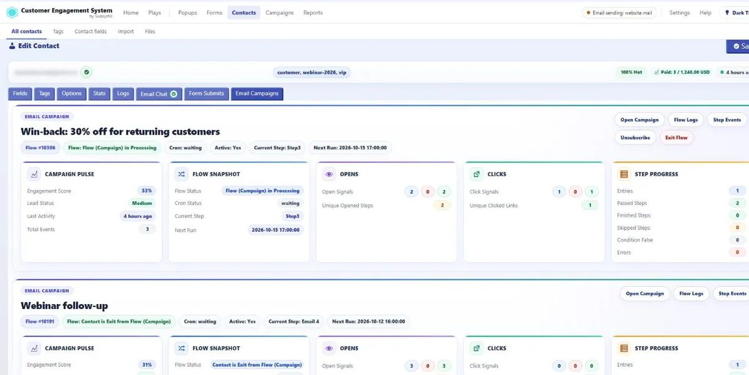The width and height of the screenshot is (749, 375).
Task: Click the Flow Snapshot shuffle icon in Win-back card
Action: click(x=182, y=174)
